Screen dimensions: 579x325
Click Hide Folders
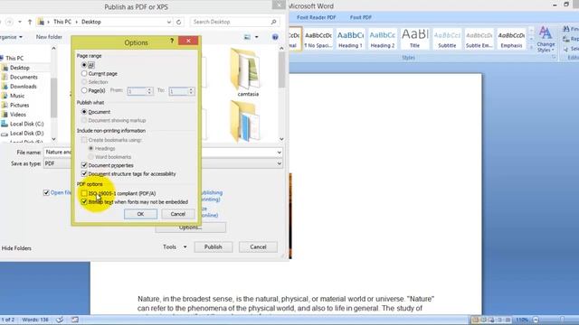coord(16,248)
